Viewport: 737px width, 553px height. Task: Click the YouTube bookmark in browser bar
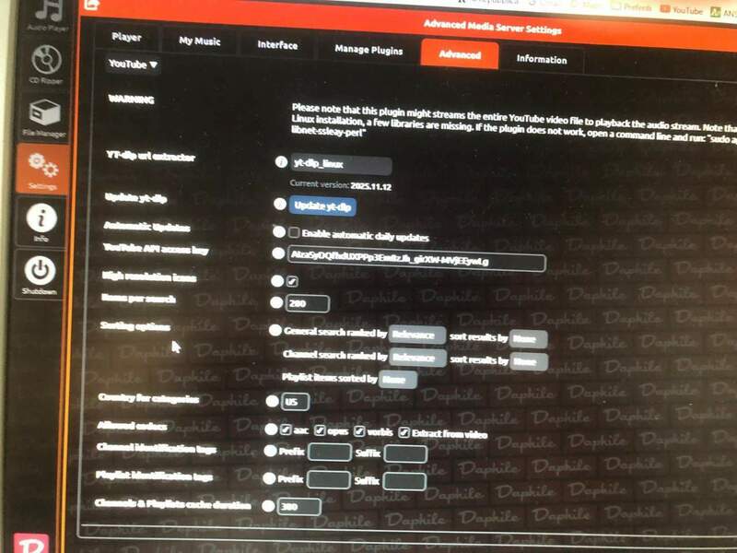(682, 9)
